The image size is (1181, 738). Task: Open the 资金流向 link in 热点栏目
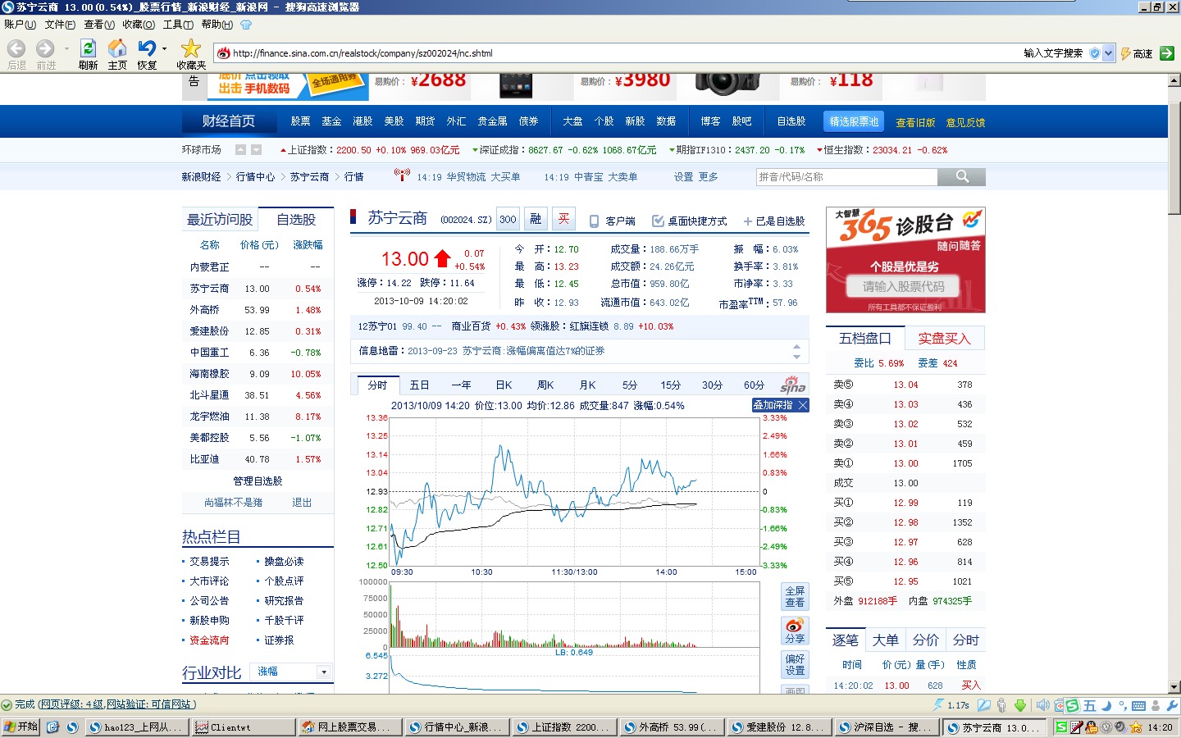209,640
